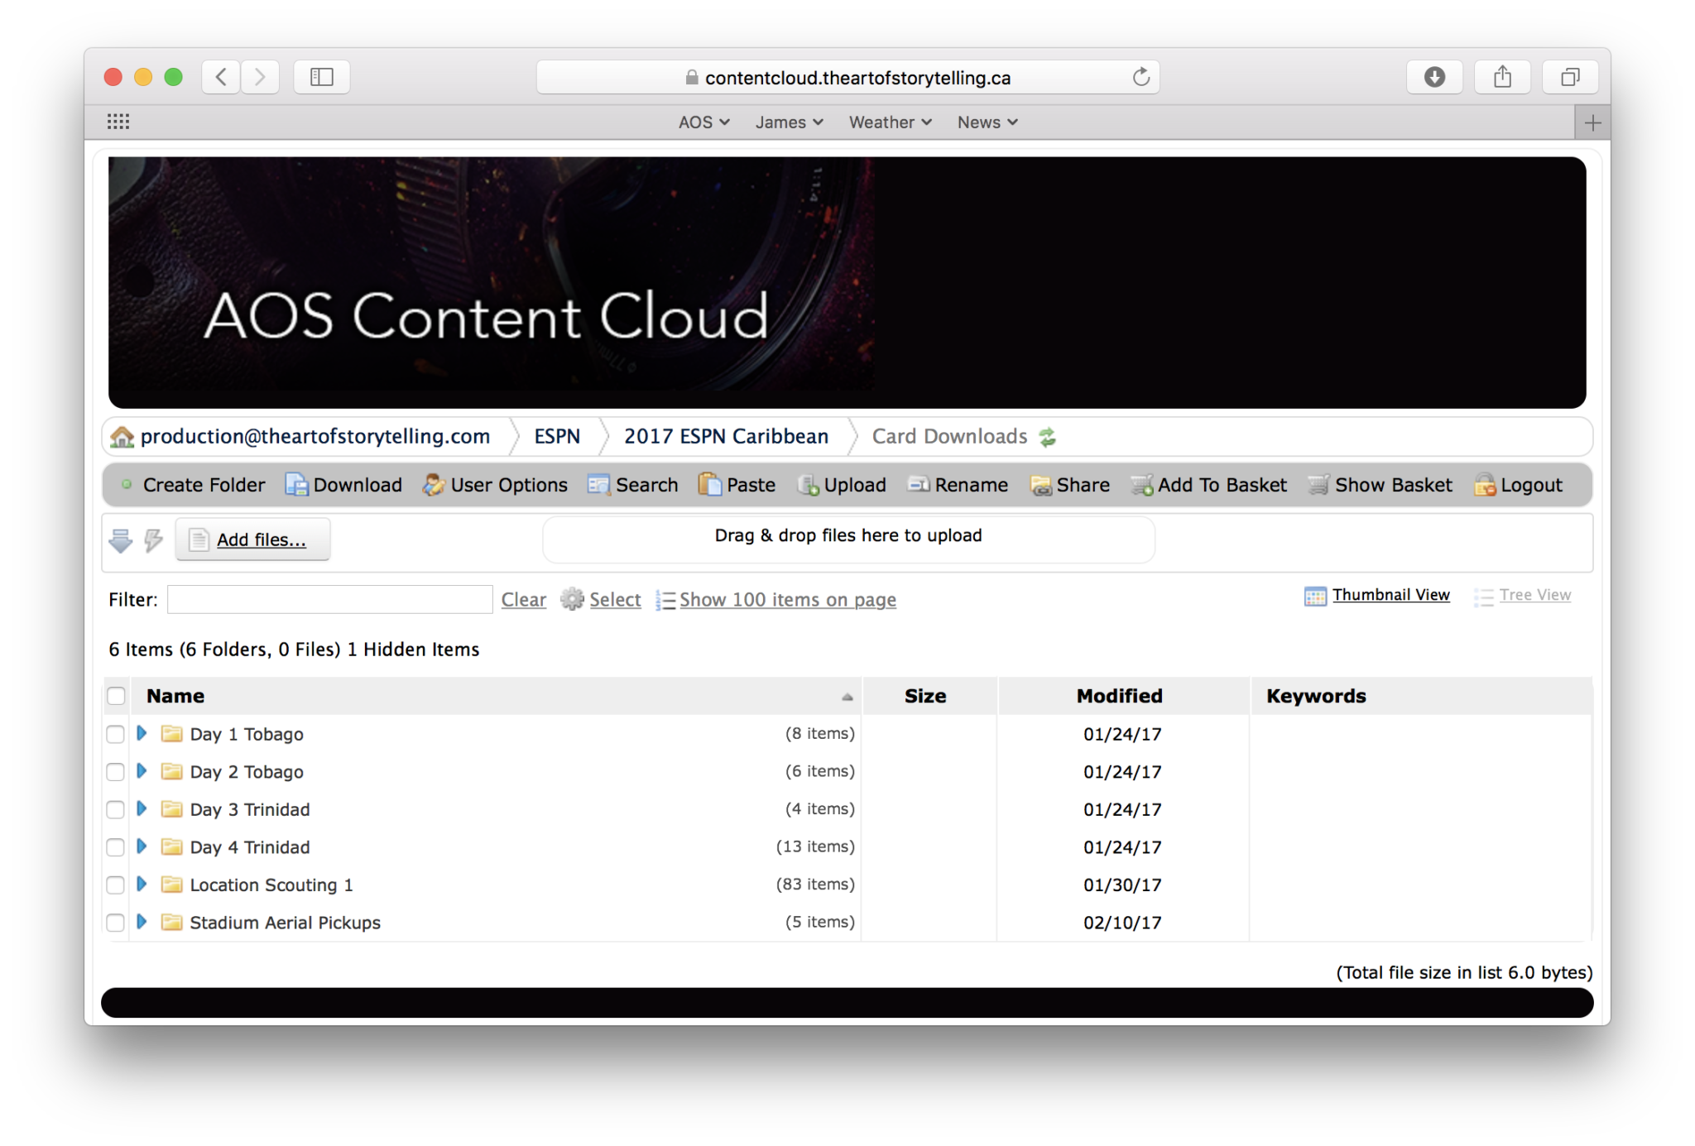This screenshot has height=1146, width=1695.
Task: Click the Search toolbar icon
Action: coord(598,485)
